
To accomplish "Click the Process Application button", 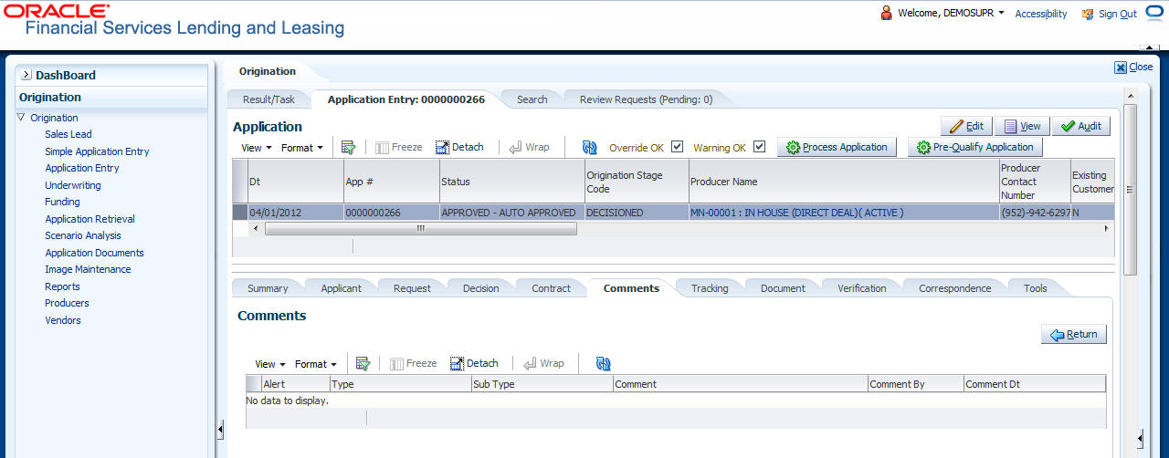I will tap(837, 147).
